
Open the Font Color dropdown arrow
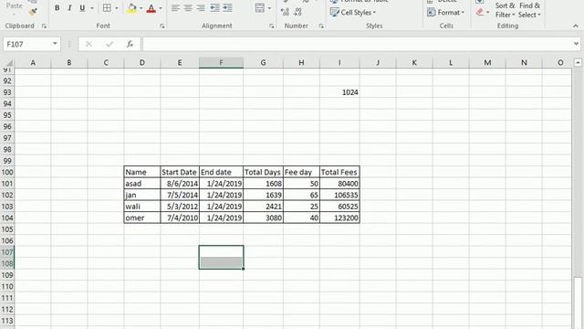161,8
